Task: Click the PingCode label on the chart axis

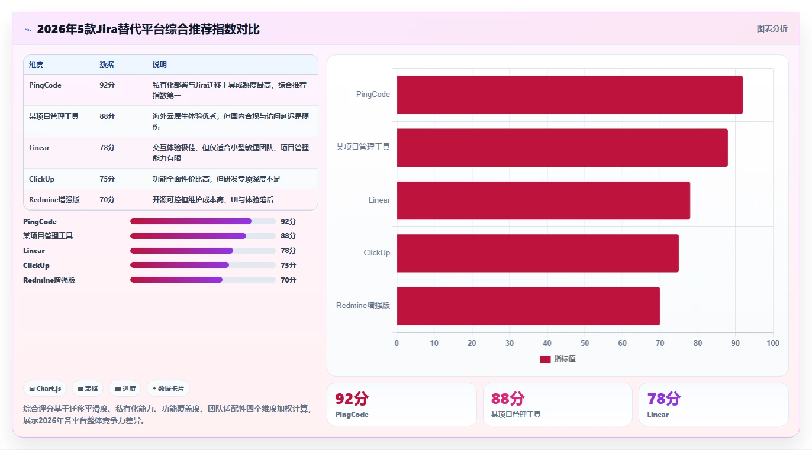Action: tap(373, 95)
